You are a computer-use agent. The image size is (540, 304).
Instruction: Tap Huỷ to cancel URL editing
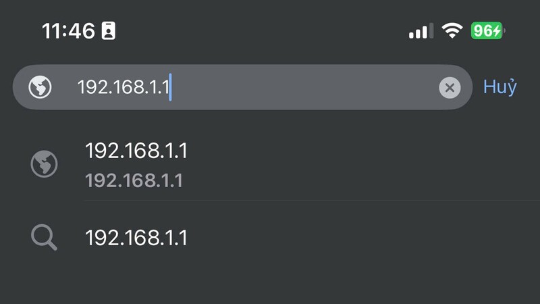[x=500, y=87]
